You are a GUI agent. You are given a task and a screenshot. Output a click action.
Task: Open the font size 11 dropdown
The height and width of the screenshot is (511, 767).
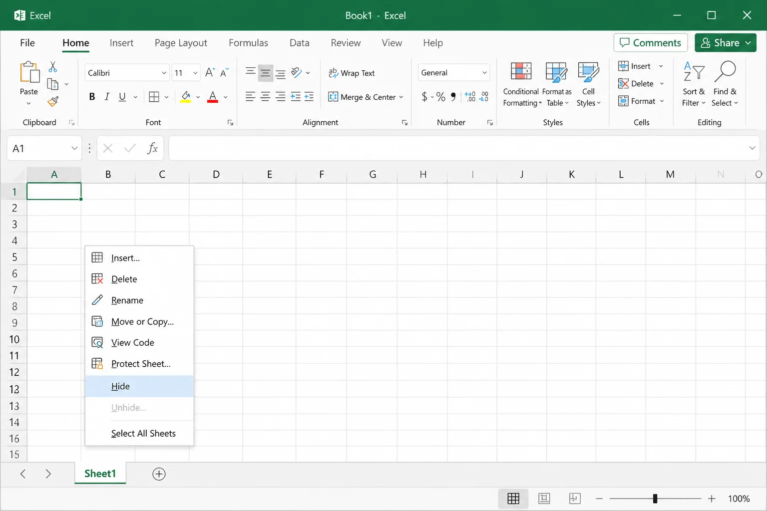[x=195, y=73]
